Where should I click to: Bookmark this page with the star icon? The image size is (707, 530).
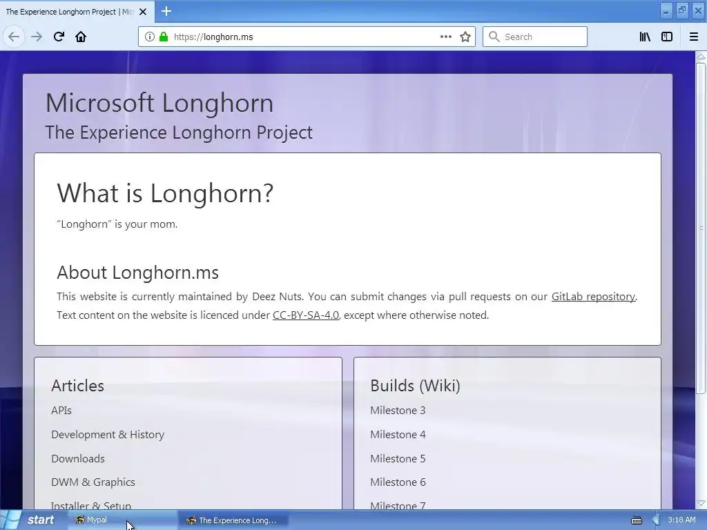point(465,37)
